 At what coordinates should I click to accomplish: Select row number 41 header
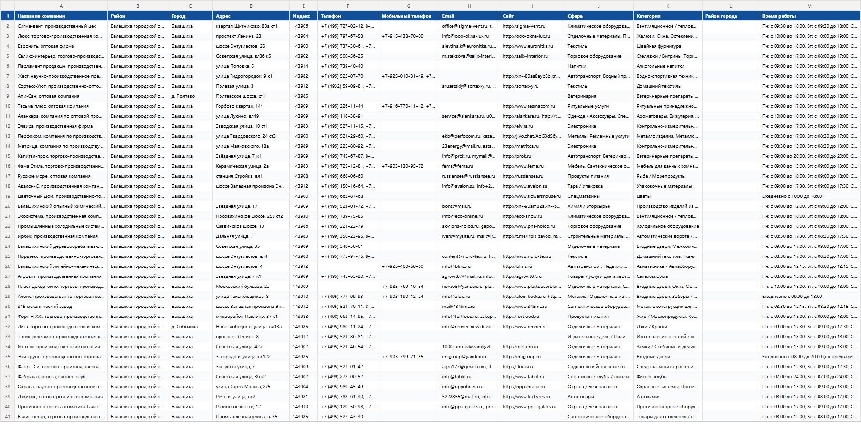tap(8, 417)
